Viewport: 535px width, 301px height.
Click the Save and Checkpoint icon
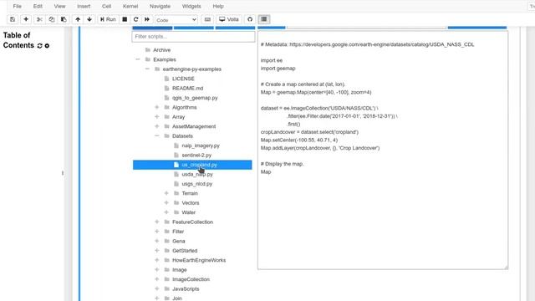click(x=13, y=19)
